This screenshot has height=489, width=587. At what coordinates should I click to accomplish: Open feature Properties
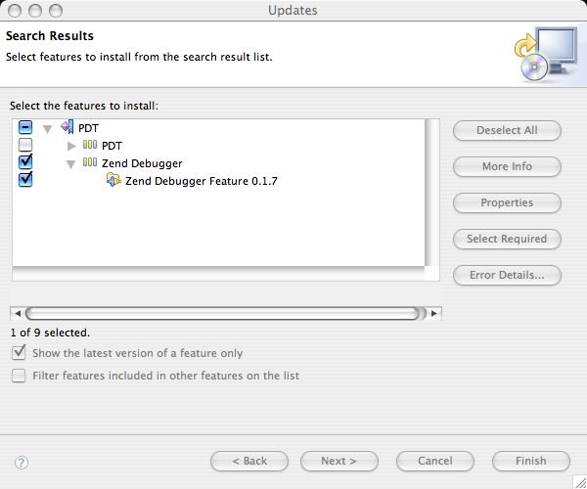(507, 202)
